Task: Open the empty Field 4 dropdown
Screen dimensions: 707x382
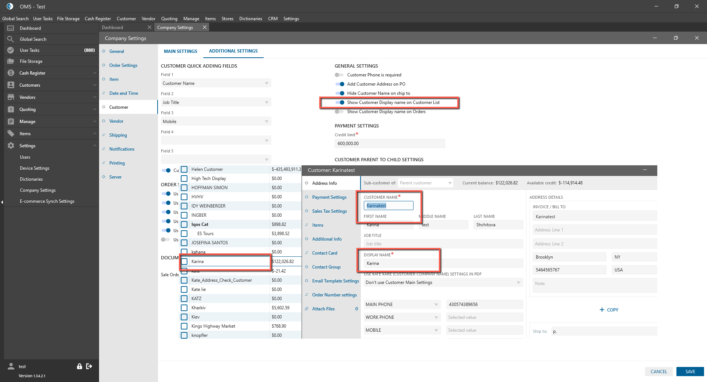Action: point(216,141)
